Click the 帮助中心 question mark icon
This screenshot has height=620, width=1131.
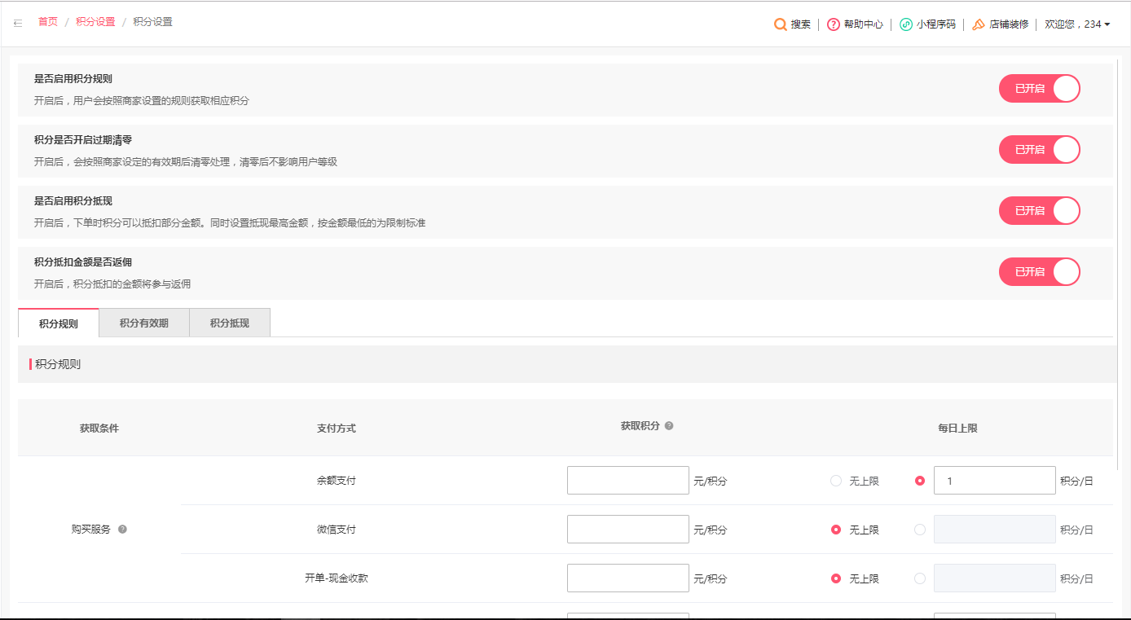833,24
